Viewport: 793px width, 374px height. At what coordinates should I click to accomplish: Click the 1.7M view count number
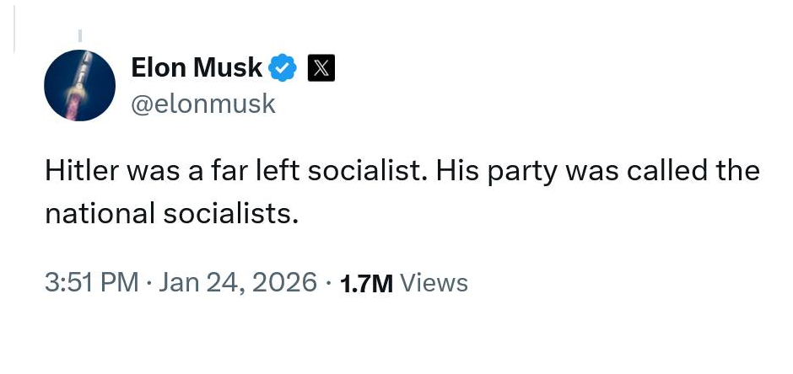[x=365, y=283]
